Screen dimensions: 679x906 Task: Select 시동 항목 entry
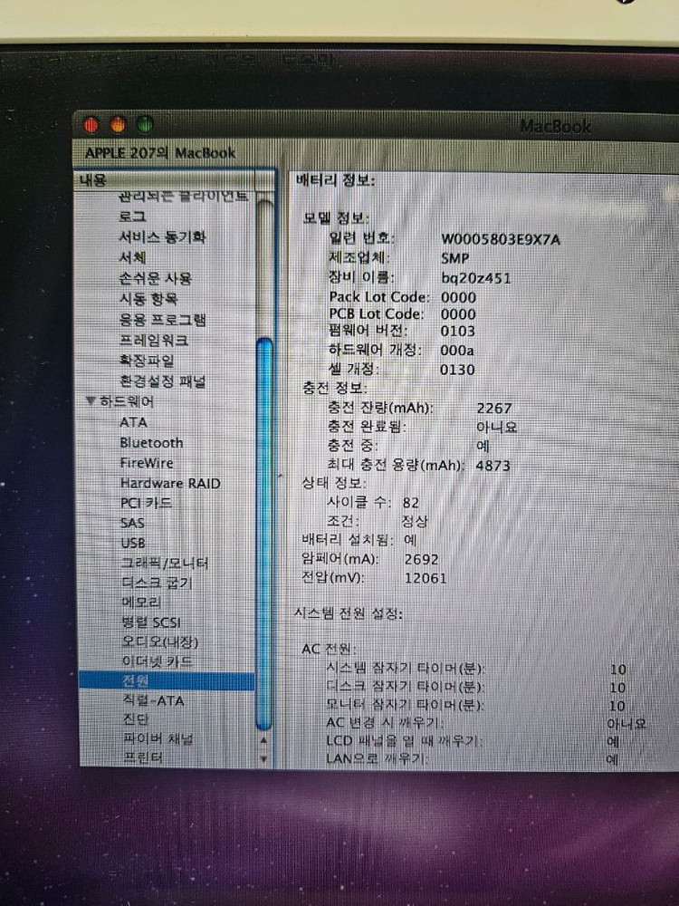(x=148, y=299)
